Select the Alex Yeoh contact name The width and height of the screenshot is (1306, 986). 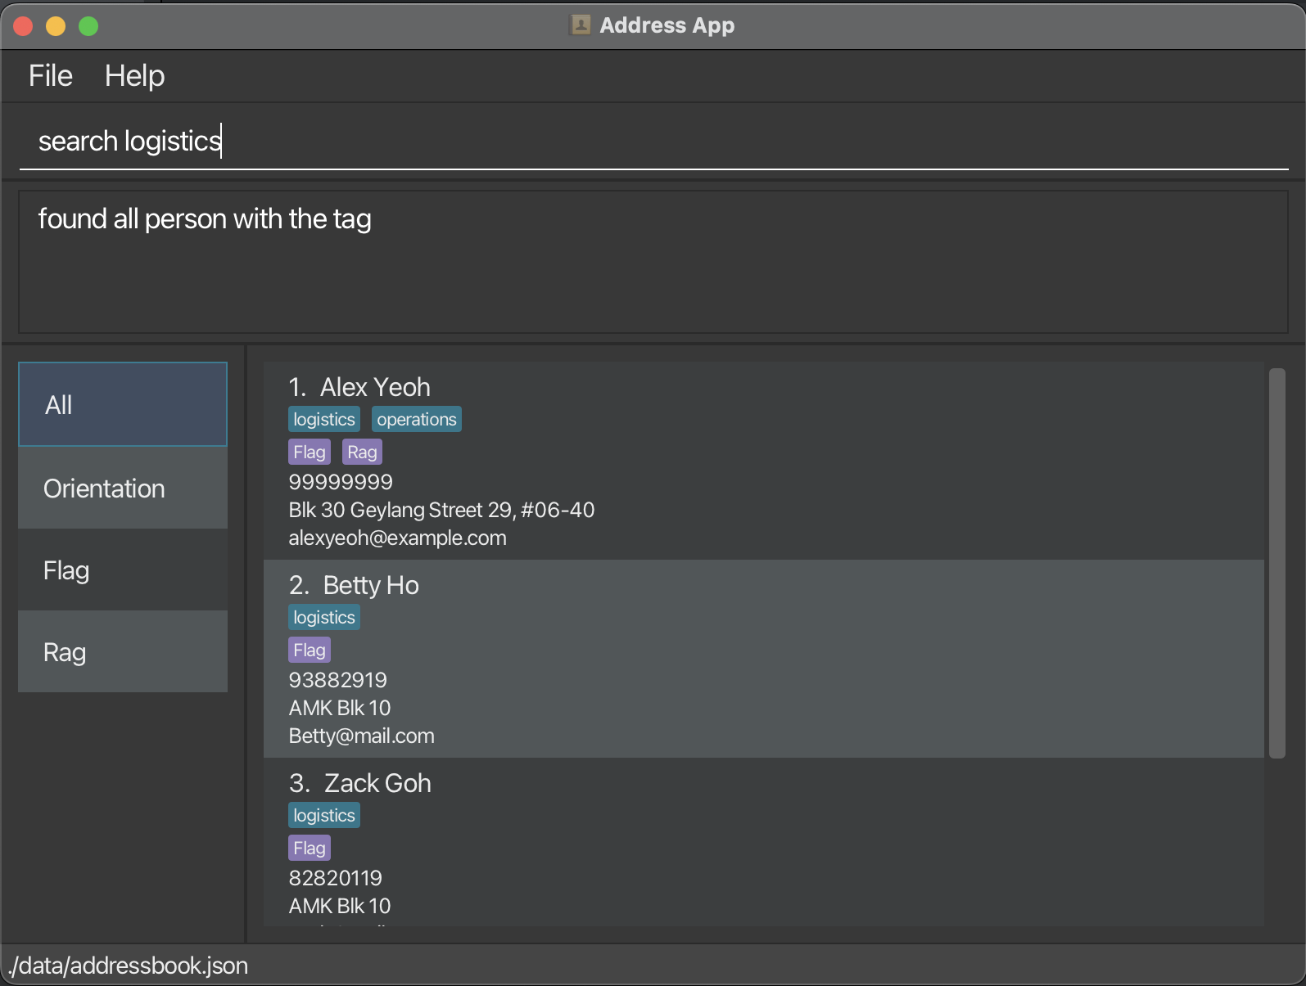click(374, 387)
